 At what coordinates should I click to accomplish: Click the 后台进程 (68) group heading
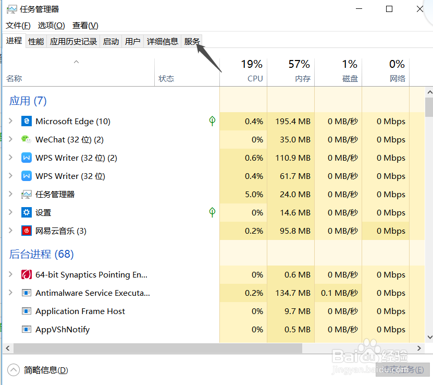[41, 254]
